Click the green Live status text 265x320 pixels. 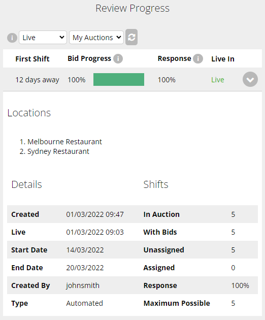218,80
